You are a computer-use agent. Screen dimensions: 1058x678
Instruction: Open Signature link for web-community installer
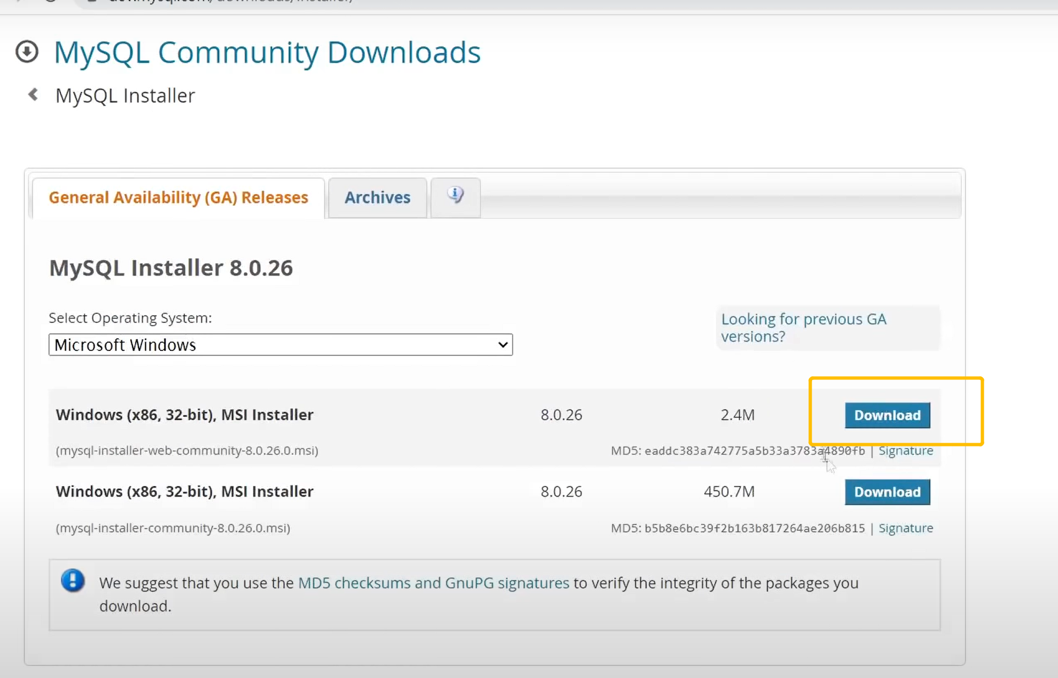(905, 450)
